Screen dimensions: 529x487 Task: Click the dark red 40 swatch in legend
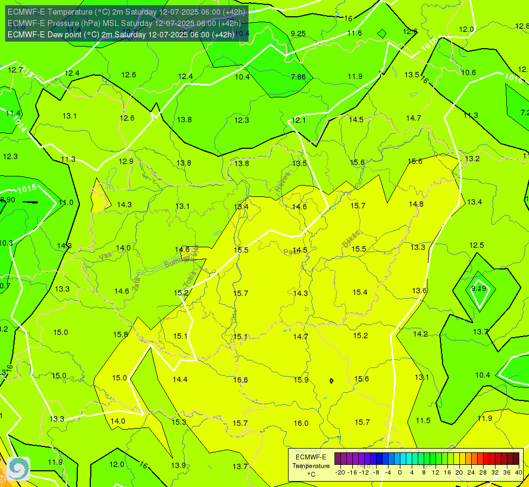point(516,459)
